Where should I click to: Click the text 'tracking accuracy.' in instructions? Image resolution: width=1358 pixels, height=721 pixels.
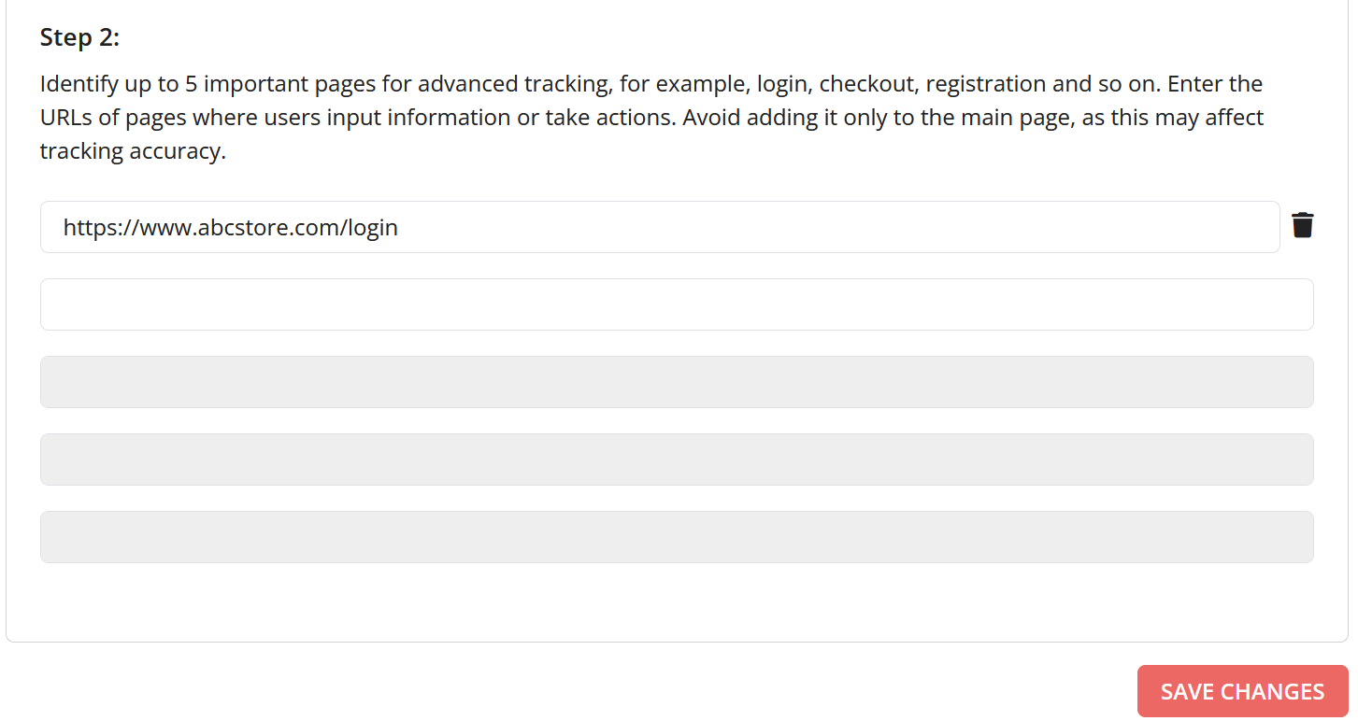point(133,151)
